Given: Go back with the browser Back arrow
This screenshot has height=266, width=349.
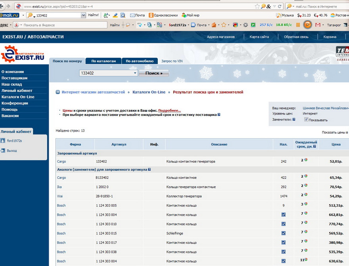Looking at the screenshot, I should pyautogui.click(x=2, y=6).
